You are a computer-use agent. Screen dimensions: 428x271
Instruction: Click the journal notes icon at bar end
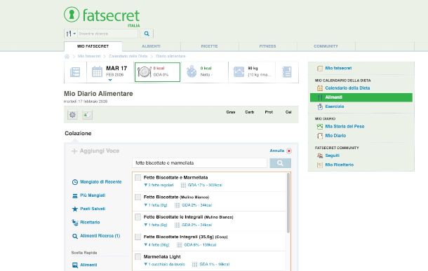pos(287,72)
